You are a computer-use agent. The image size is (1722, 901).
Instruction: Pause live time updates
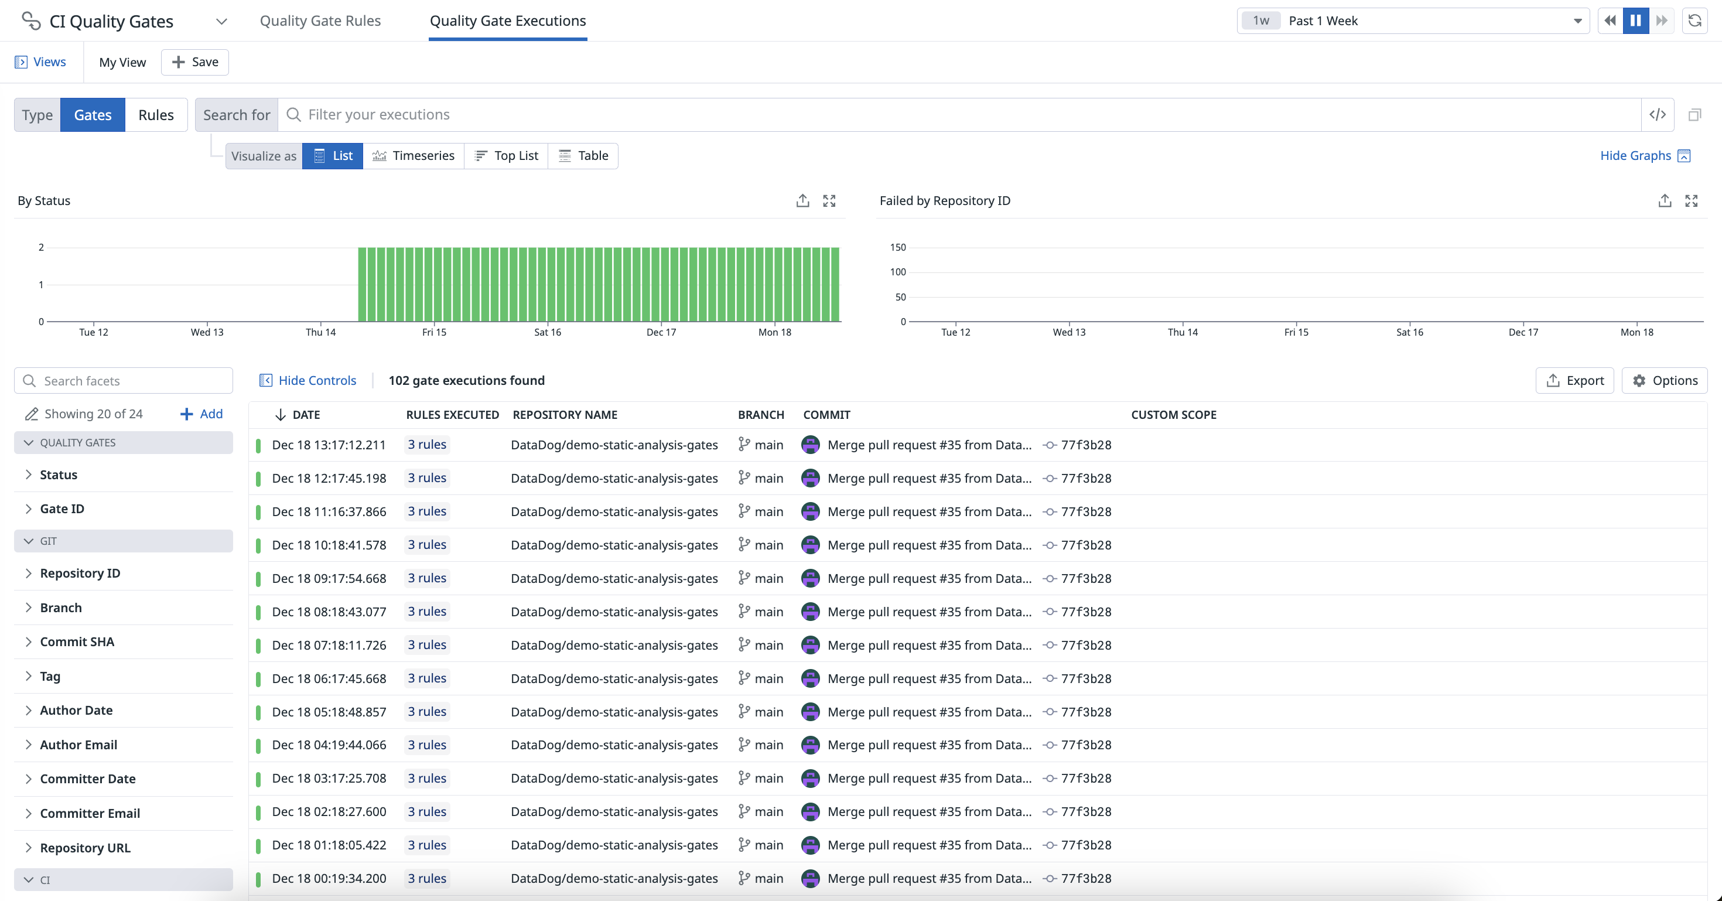tap(1635, 21)
